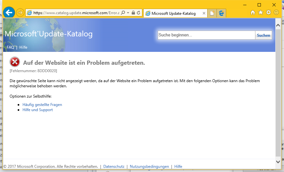Go to the home page icon
Screen dimensions: 284x172
point(253,13)
